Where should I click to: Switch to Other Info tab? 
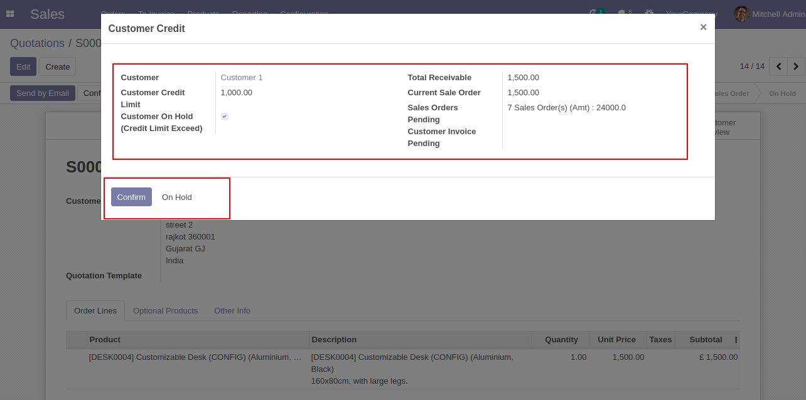(232, 311)
